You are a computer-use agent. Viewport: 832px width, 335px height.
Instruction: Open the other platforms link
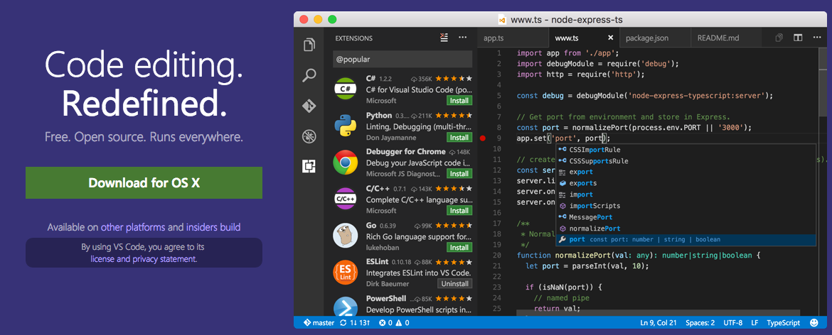(x=133, y=228)
